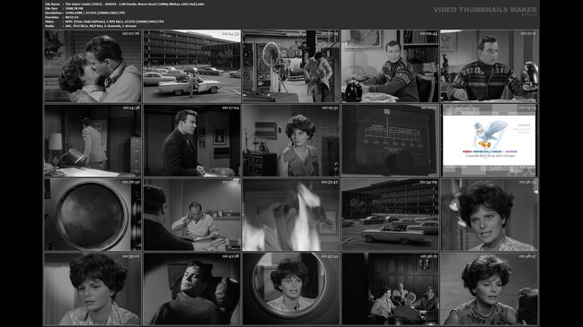
Task: Open the woman seen through porthole thumbnail
Action: click(x=291, y=289)
